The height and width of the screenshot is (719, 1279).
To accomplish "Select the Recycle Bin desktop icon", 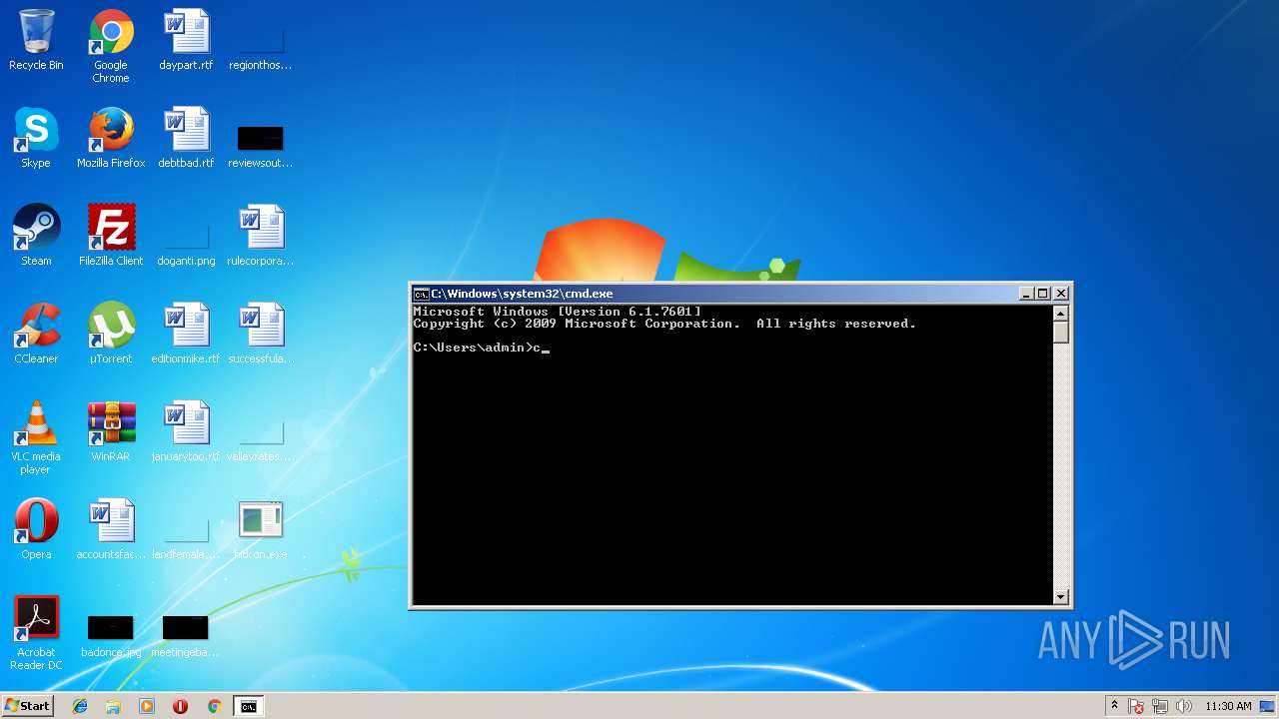I will pyautogui.click(x=36, y=40).
